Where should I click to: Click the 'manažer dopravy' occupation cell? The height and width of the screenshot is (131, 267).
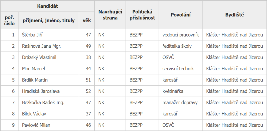180,102
